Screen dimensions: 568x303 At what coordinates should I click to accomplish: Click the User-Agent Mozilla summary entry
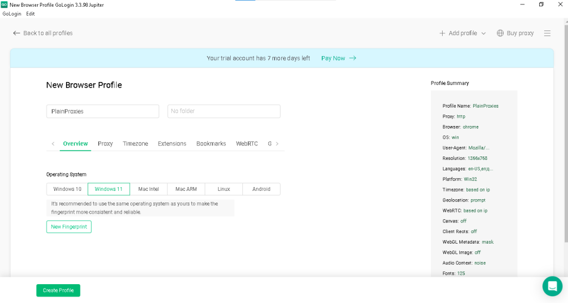point(466,148)
